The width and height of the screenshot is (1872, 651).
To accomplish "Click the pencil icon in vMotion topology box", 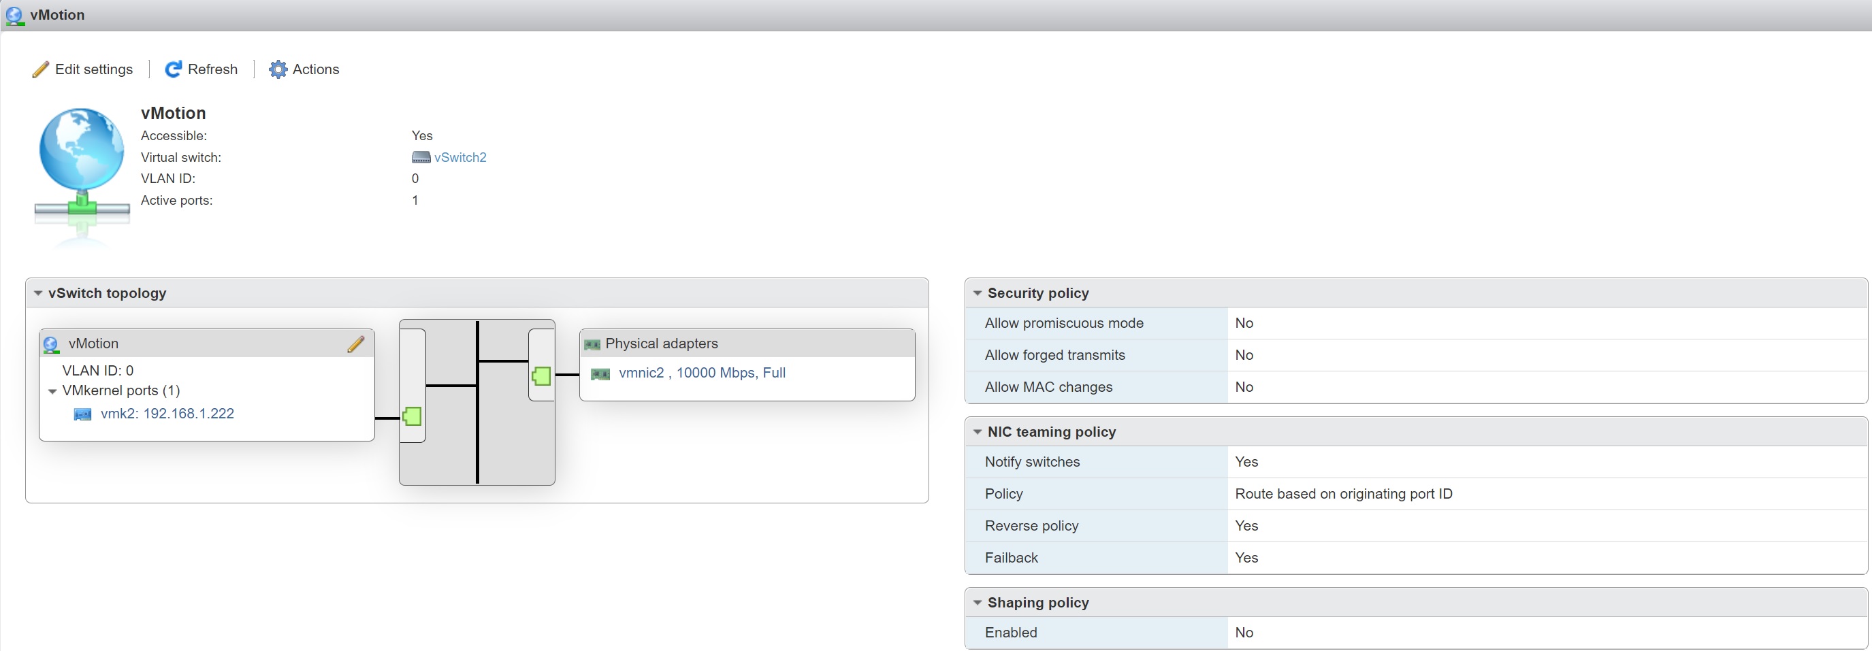I will click(355, 344).
